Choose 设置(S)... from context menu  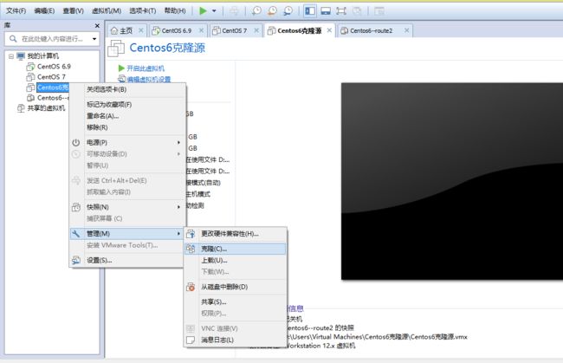click(x=127, y=260)
